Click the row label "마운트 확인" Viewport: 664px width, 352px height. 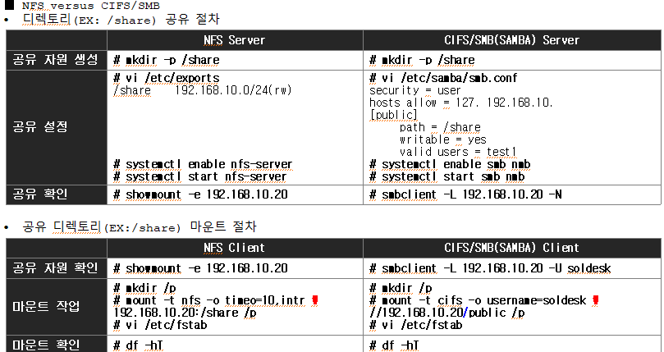click(x=46, y=345)
